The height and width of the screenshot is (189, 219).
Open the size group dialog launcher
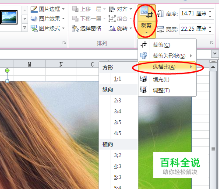(212, 43)
